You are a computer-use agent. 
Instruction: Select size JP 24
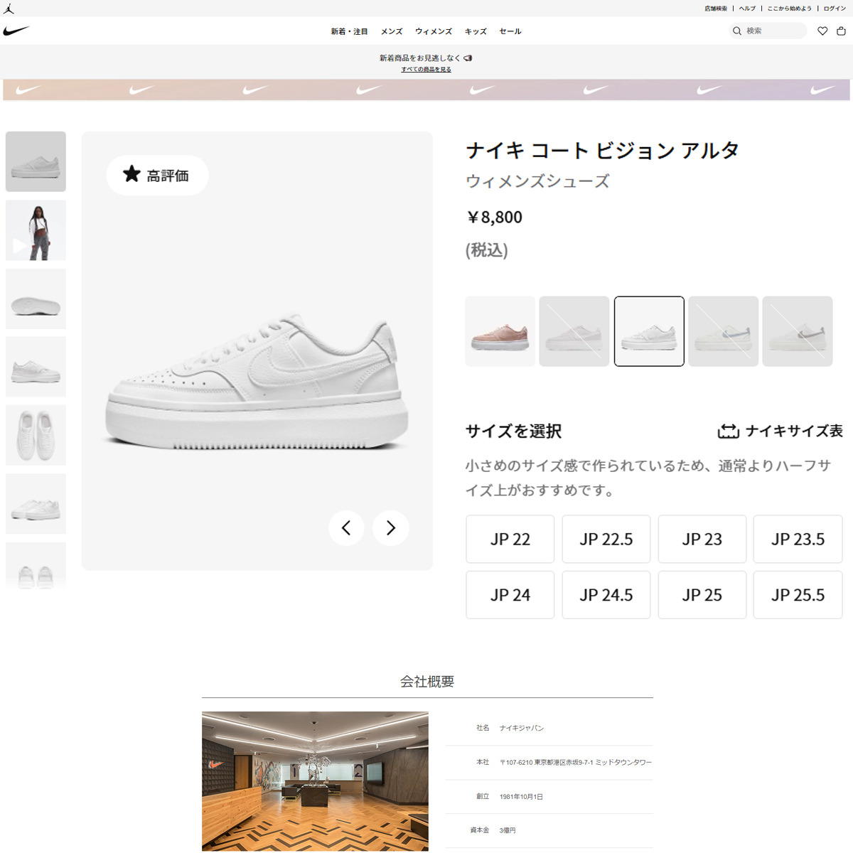(510, 594)
